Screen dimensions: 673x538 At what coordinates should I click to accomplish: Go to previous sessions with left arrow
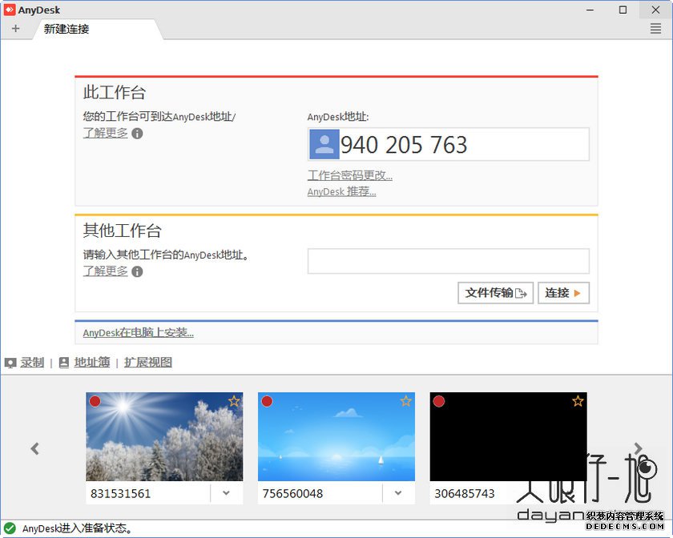[35, 449]
